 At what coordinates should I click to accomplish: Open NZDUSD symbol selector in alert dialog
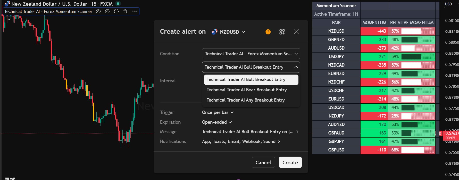228,32
